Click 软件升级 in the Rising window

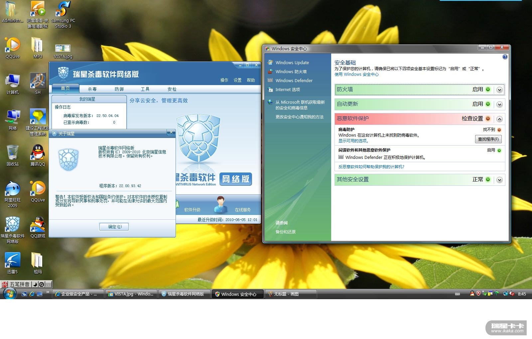[x=192, y=210]
